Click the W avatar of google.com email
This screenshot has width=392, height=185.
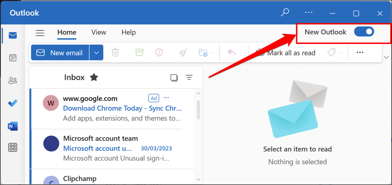[51, 103]
